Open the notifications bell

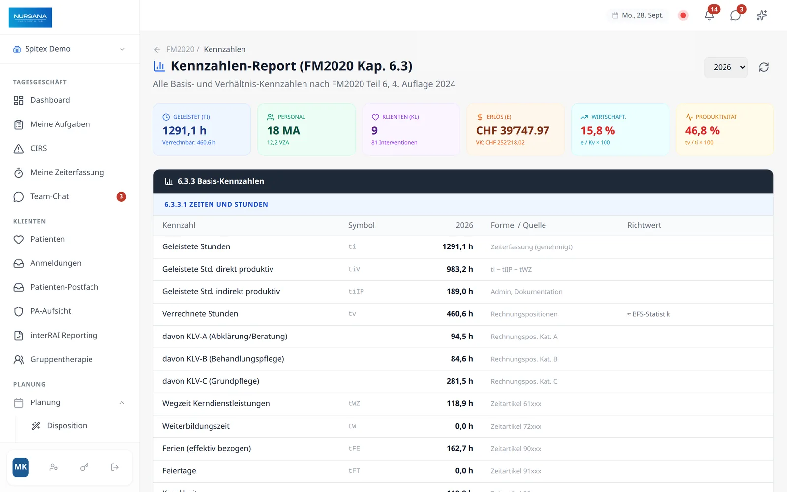pos(709,15)
